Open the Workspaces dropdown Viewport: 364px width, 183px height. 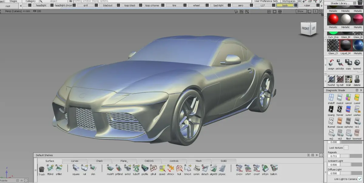[x=289, y=1]
